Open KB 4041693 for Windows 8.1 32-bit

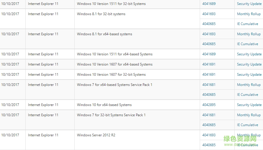209,14
